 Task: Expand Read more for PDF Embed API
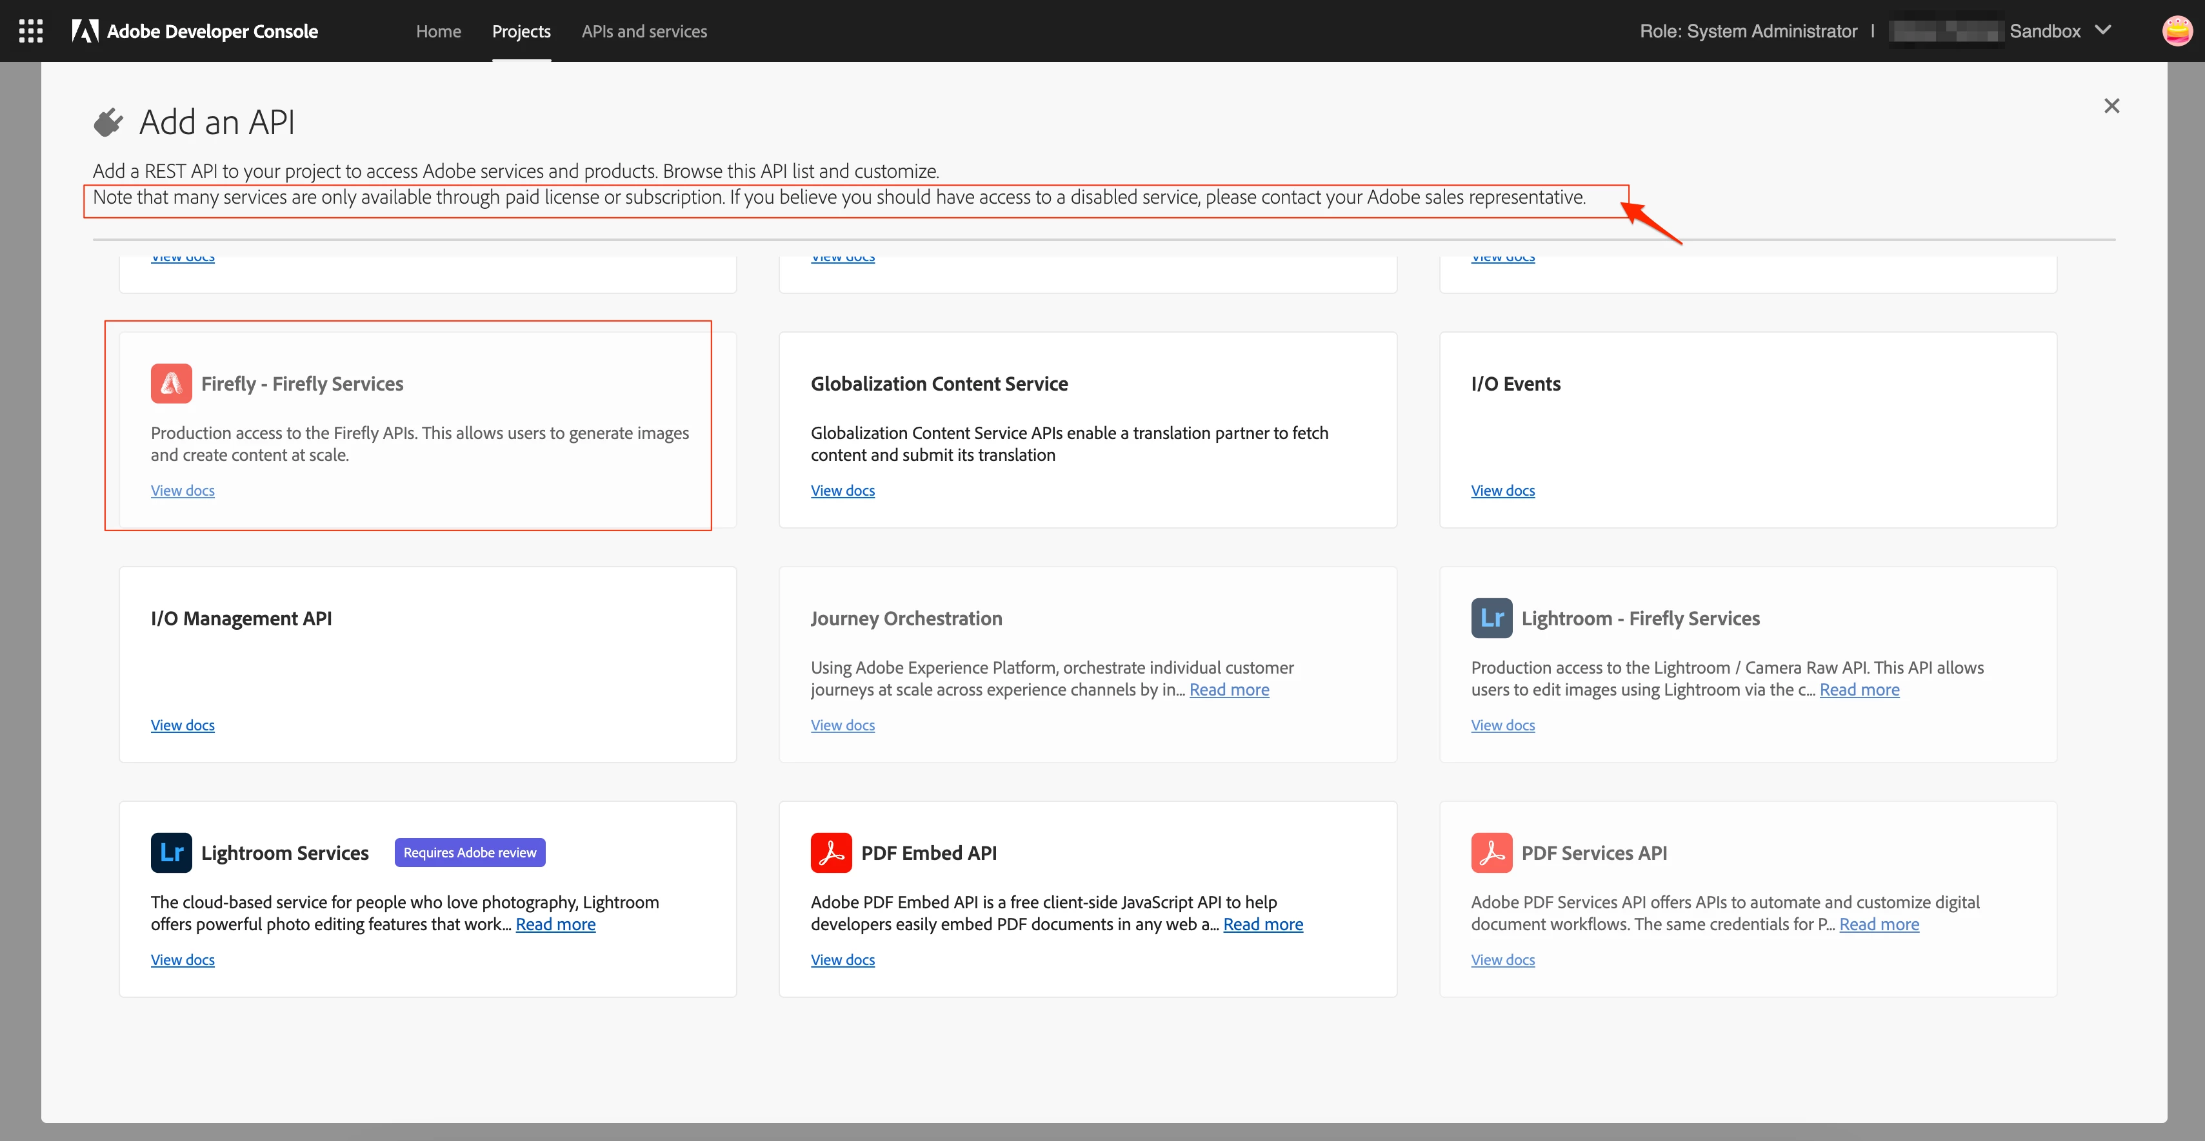[1262, 924]
